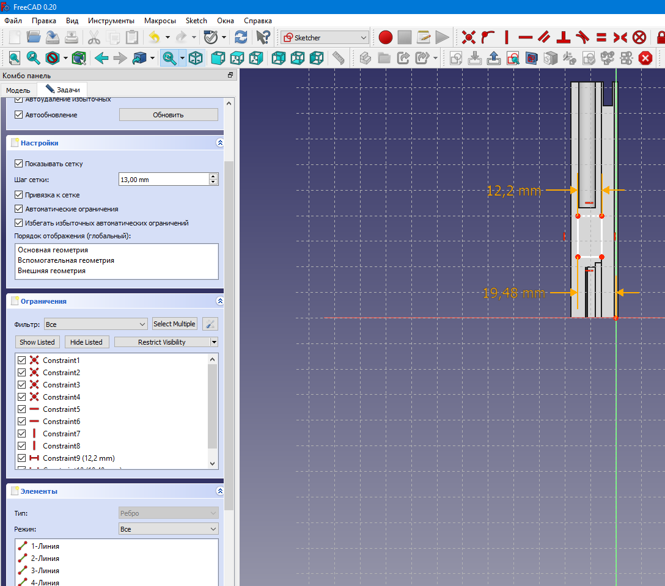
Task: Collapse the Настройки section
Action: click(x=220, y=143)
